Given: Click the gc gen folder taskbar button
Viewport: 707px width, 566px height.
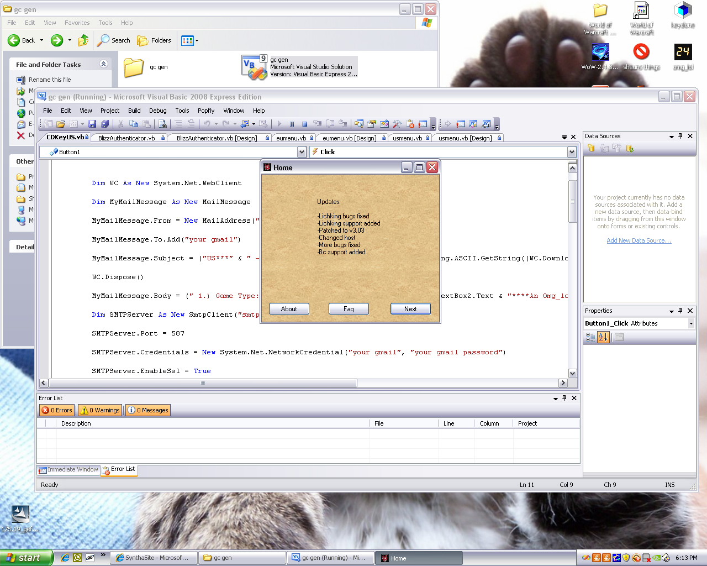Looking at the screenshot, I should (x=242, y=558).
